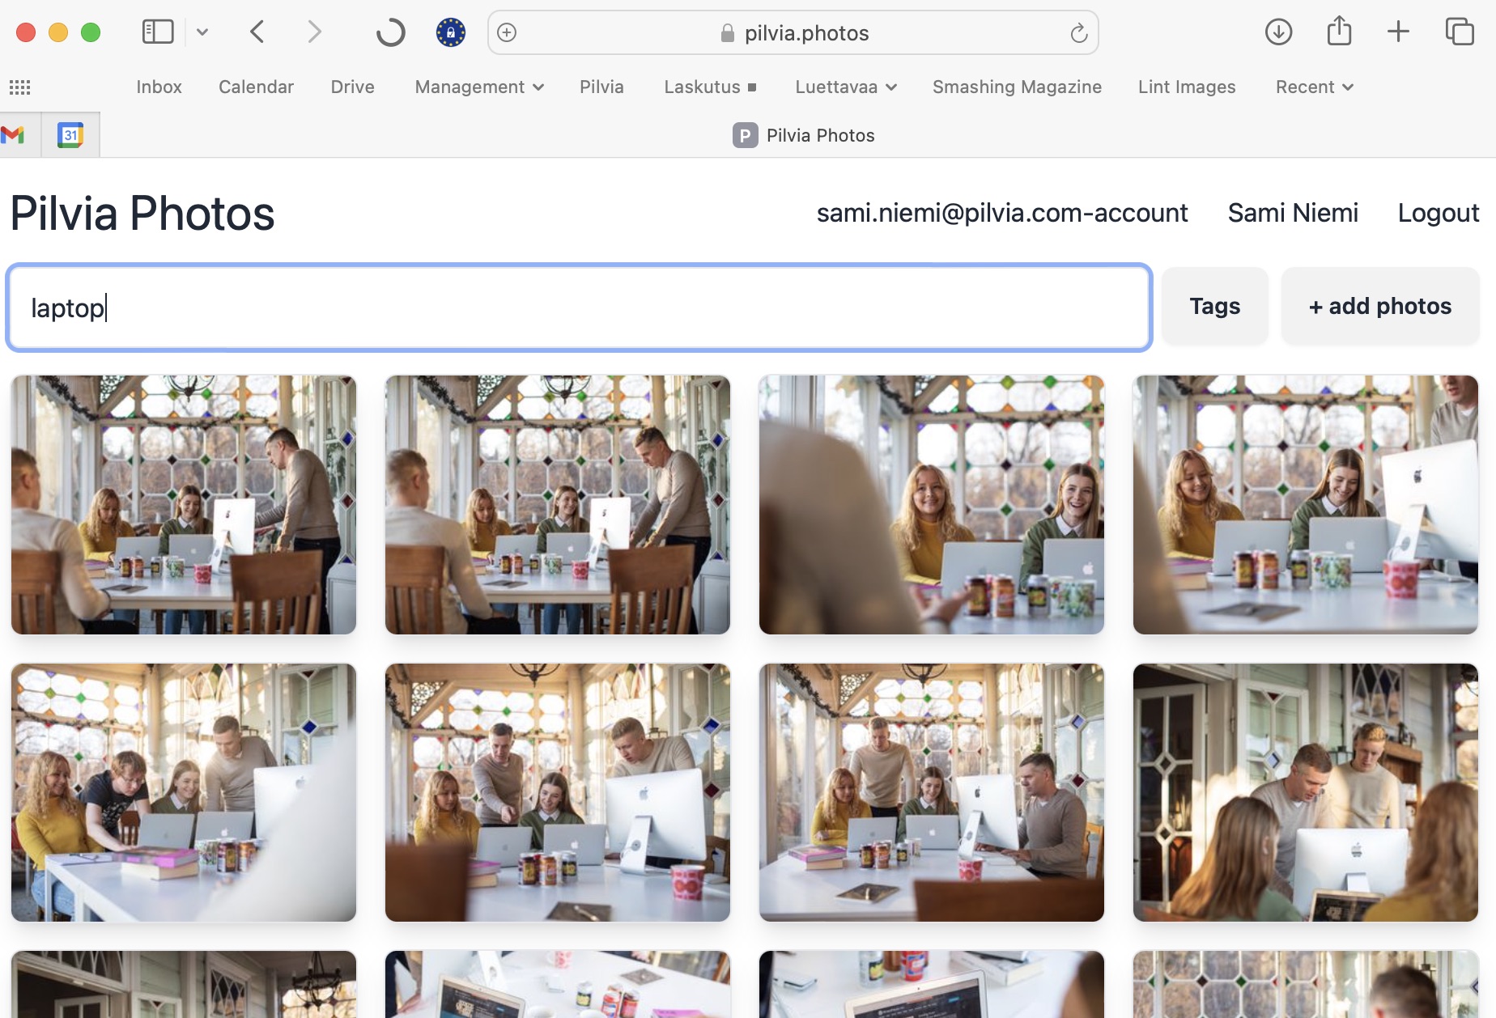Show Safari downloads
Screen dimensions: 1496x1018
(1278, 32)
